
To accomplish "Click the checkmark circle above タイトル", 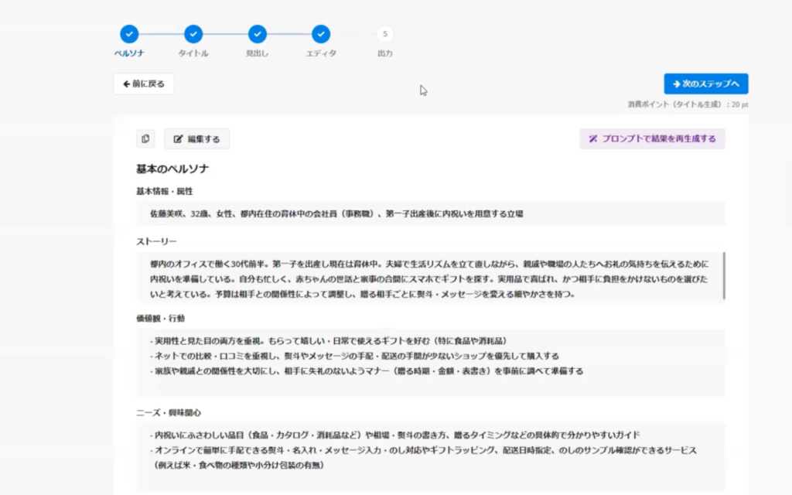I will point(193,34).
